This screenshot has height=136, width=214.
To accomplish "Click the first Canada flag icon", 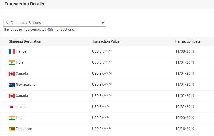I will pyautogui.click(x=12, y=74).
